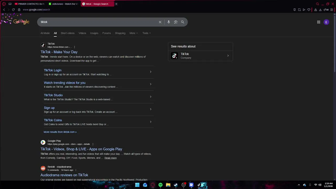Click Read more on Google Play snippet
The height and width of the screenshot is (189, 336).
(111, 158)
